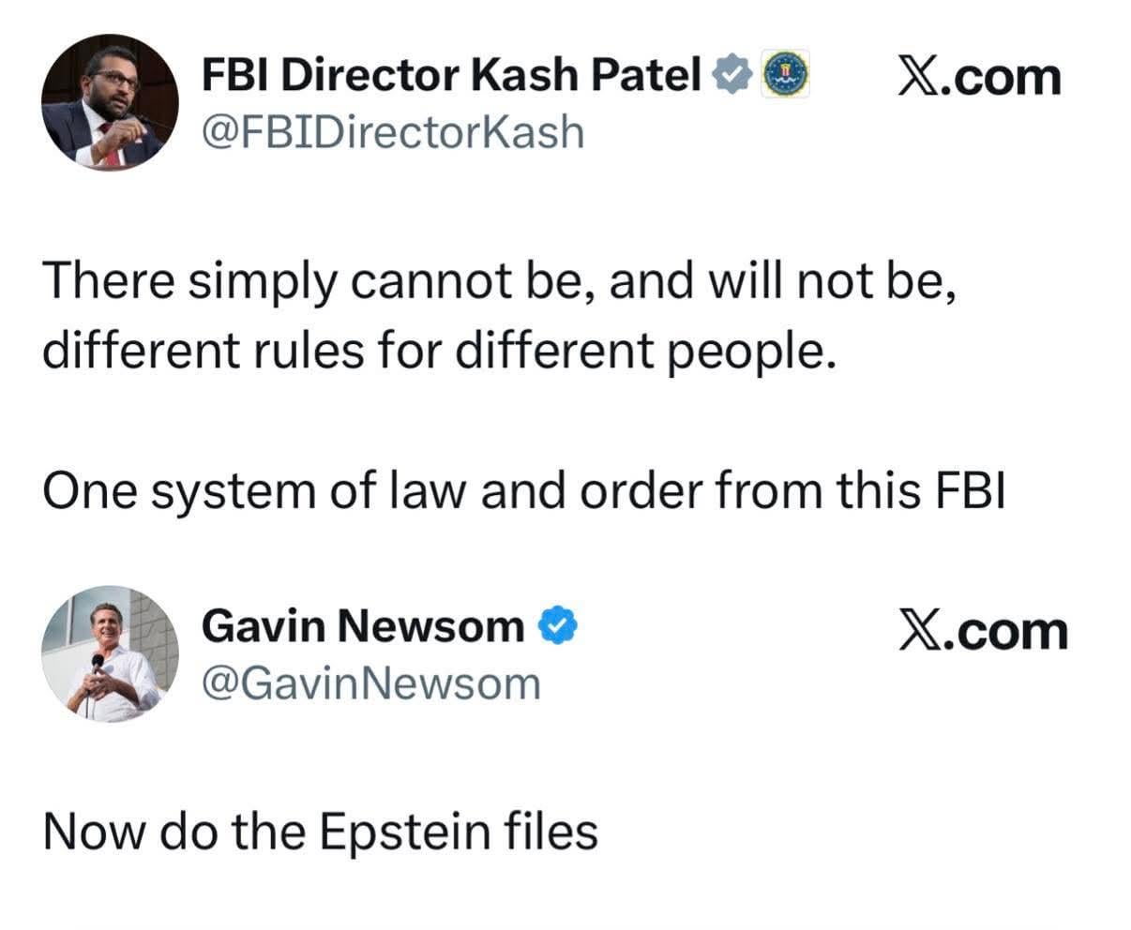The image size is (1131, 930).
Task: Open the @GavinNewsom handle
Action: [371, 683]
